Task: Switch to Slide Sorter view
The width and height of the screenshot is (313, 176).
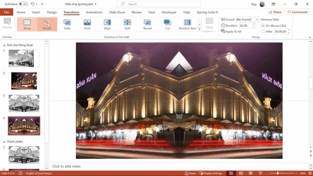Action: tap(241, 173)
